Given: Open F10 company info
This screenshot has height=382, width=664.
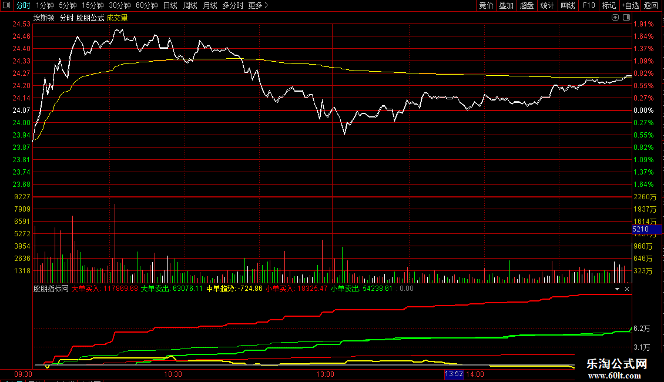Looking at the screenshot, I should pyautogui.click(x=589, y=5).
